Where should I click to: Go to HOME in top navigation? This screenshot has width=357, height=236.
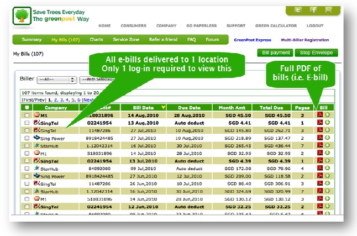coord(104,26)
